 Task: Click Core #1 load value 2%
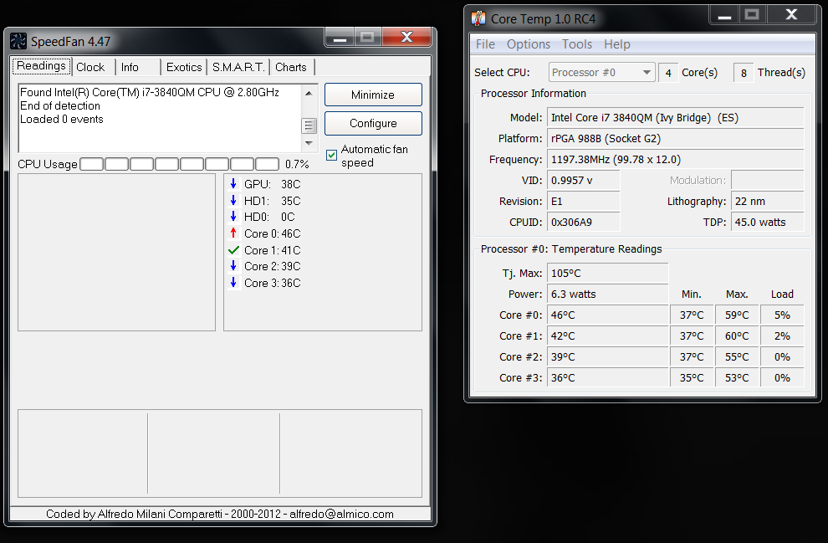(x=782, y=336)
